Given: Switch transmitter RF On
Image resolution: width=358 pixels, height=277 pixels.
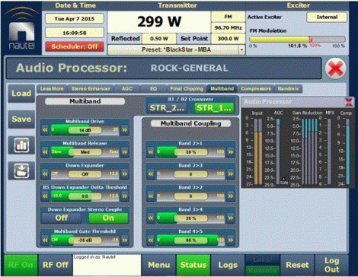Looking at the screenshot, I should point(21,265).
